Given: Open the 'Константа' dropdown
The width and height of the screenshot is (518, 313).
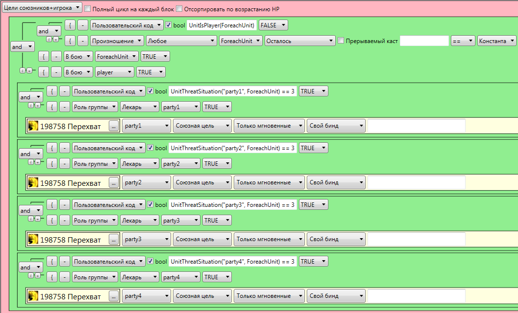Looking at the screenshot, I should coord(496,41).
